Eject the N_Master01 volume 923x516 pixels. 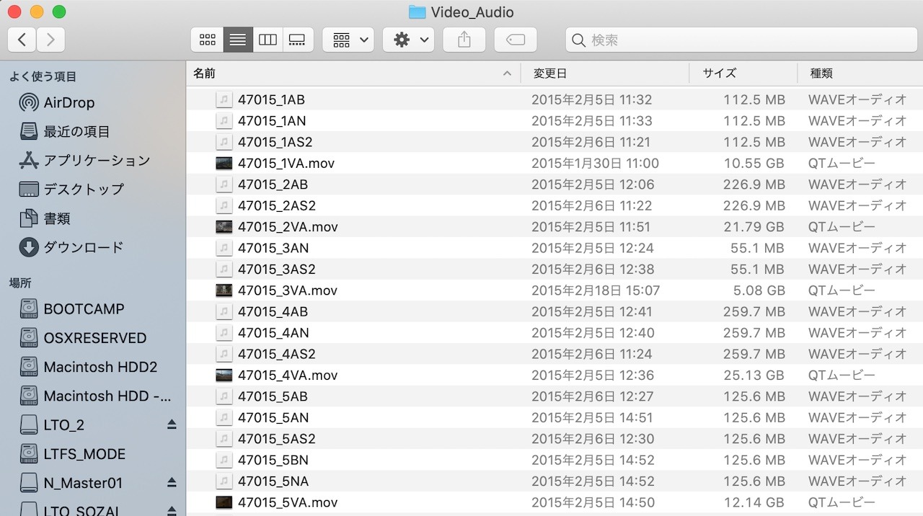172,483
